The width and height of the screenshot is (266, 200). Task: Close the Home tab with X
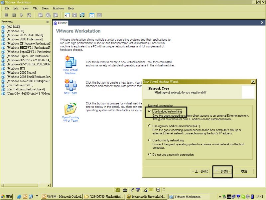click(x=262, y=23)
